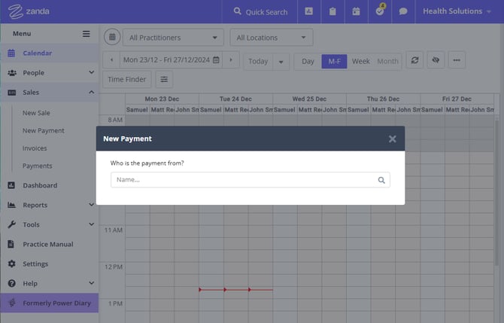Screen dimensions: 504x323
Task: Click the clipboard icon in top bar
Action: point(332,12)
